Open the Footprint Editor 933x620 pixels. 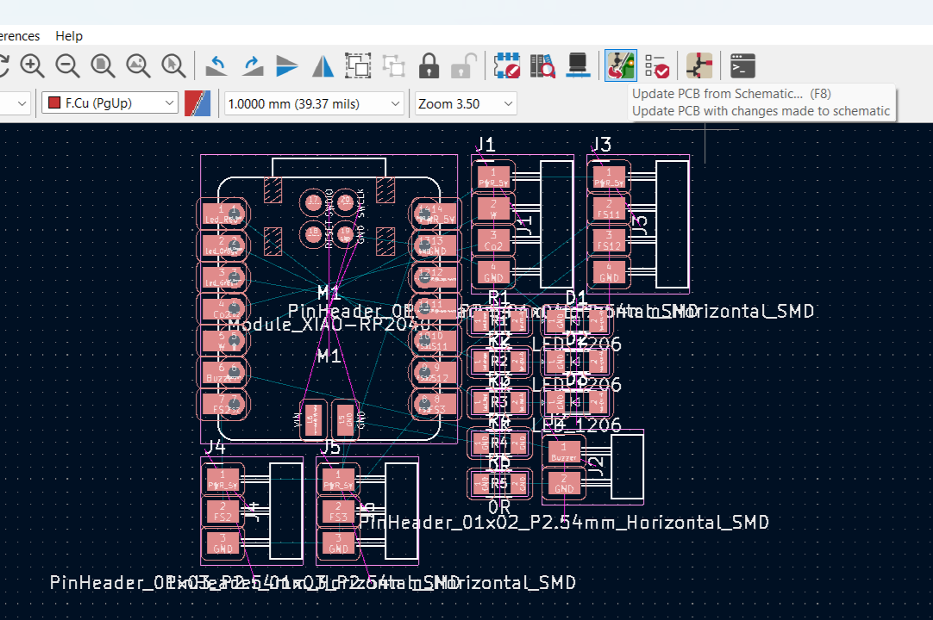pyautogui.click(x=507, y=65)
